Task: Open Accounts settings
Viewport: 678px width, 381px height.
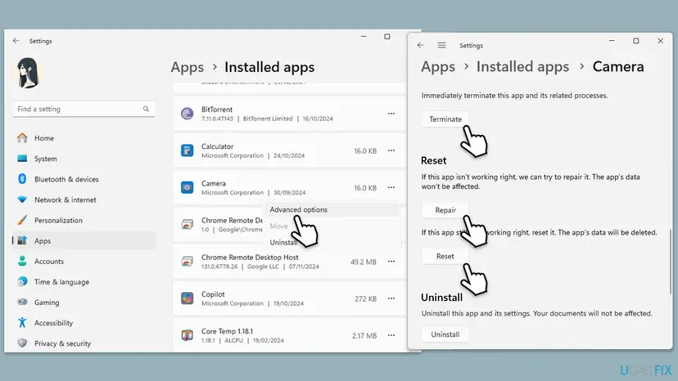Action: 84,262
